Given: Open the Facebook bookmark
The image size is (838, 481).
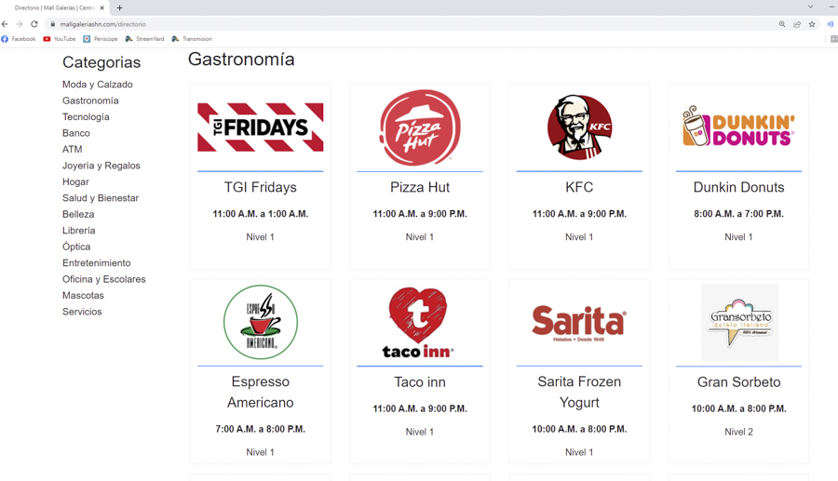Looking at the screenshot, I should [19, 39].
